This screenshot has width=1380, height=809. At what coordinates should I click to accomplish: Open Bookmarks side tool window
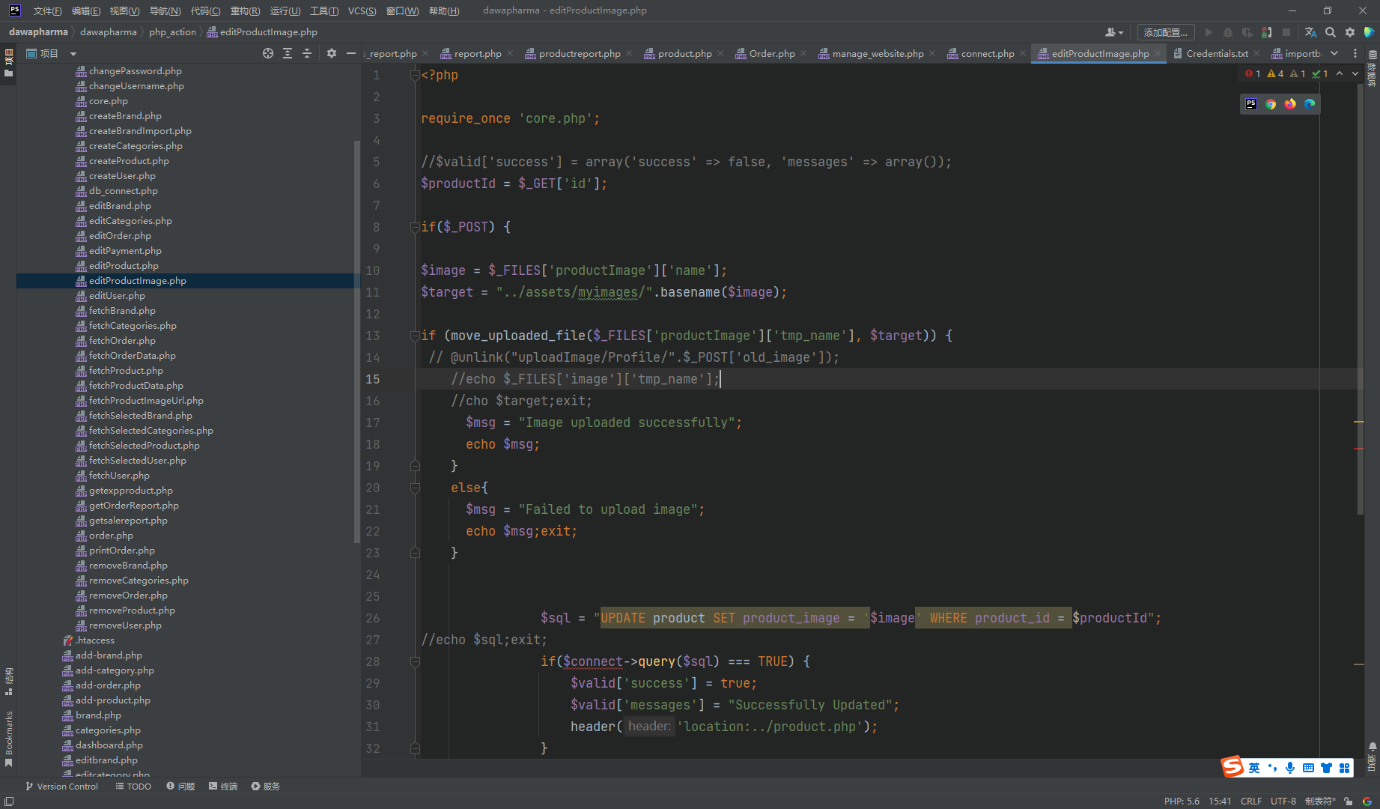click(8, 739)
